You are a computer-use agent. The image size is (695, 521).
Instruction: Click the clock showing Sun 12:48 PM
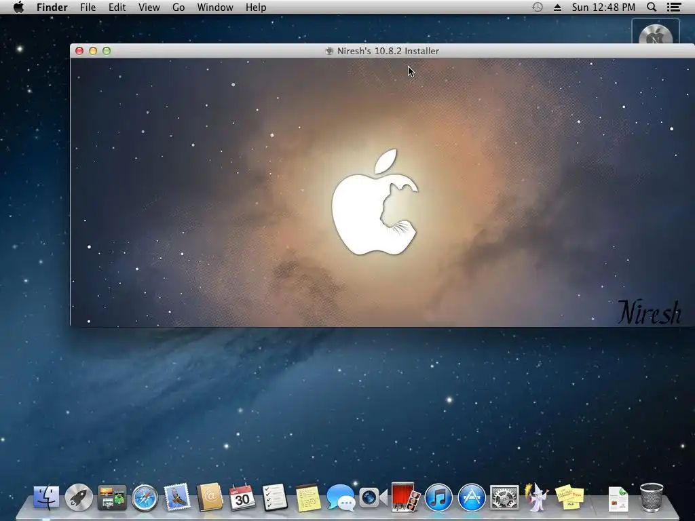tap(603, 7)
